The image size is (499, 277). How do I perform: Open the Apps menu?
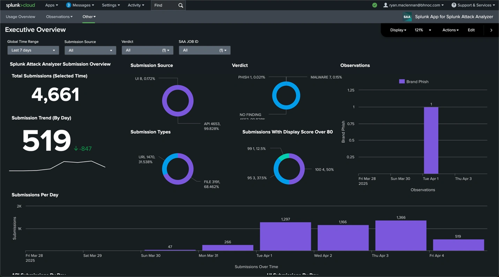pos(52,5)
